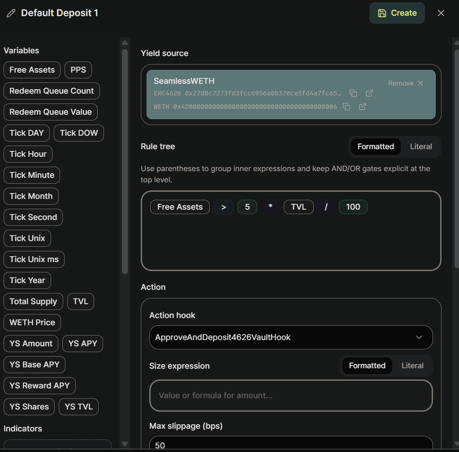Screen dimensions: 459x452
Task: Click the Max slippage bps field
Action: (291, 443)
